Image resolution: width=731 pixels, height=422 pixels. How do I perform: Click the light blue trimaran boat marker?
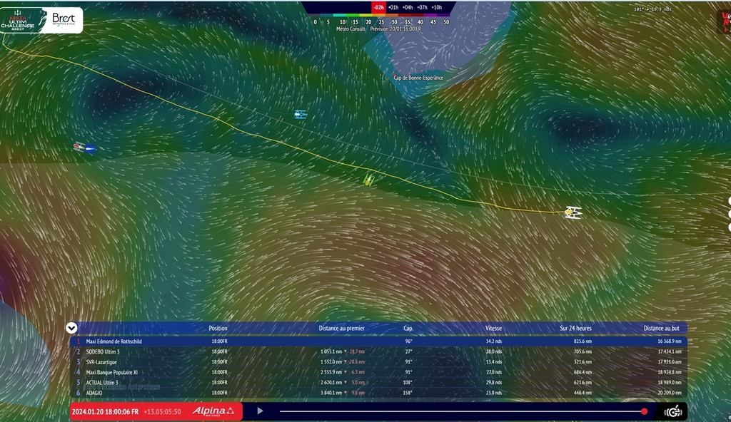click(301, 114)
